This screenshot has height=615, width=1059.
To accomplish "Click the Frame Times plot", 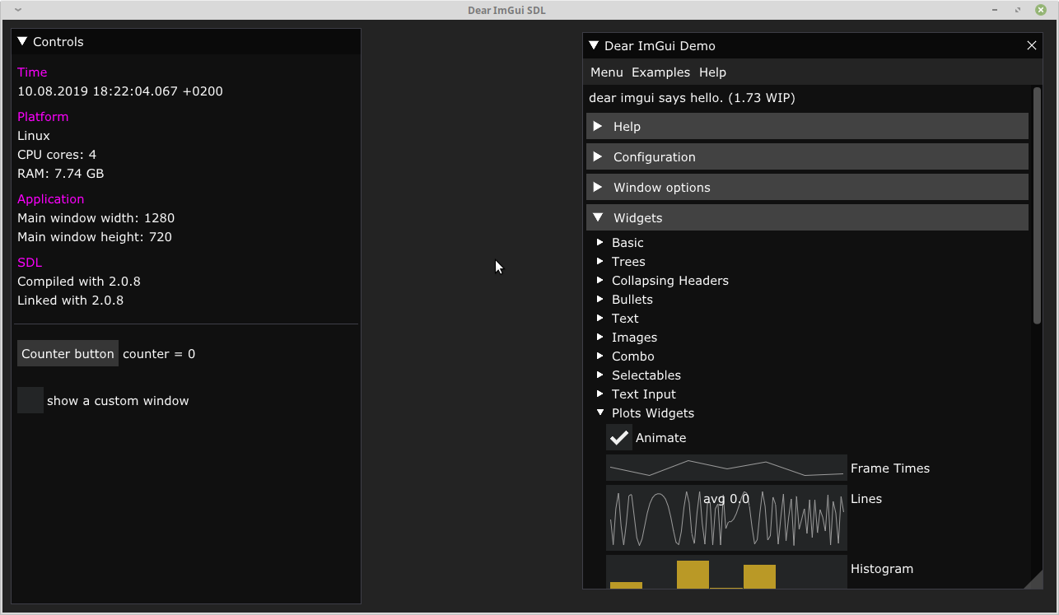I will [x=726, y=468].
